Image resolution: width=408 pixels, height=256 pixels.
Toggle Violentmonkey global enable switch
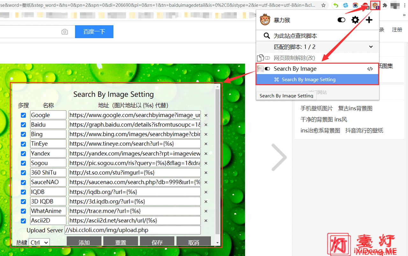click(x=341, y=20)
